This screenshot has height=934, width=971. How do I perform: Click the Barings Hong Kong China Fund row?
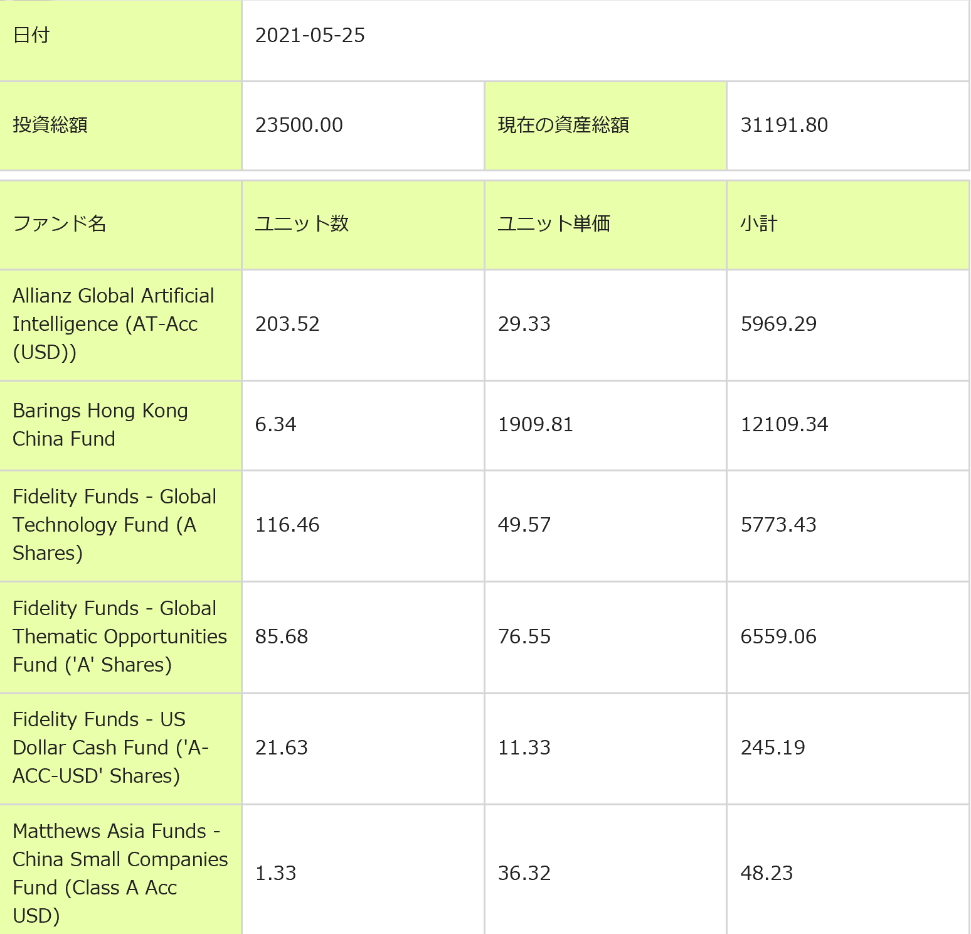point(100,424)
